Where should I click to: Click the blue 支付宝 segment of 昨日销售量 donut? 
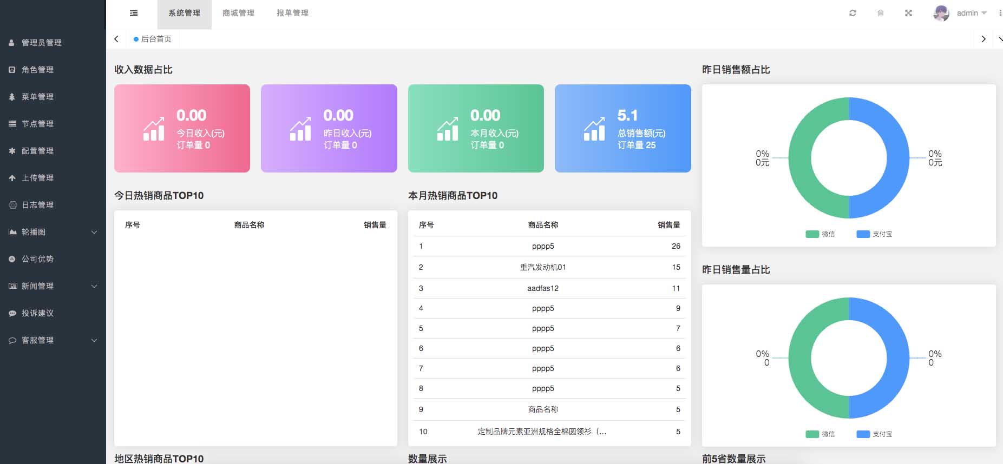click(x=897, y=358)
